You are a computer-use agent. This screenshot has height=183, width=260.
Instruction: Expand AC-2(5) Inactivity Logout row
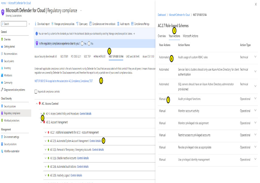[45, 175]
